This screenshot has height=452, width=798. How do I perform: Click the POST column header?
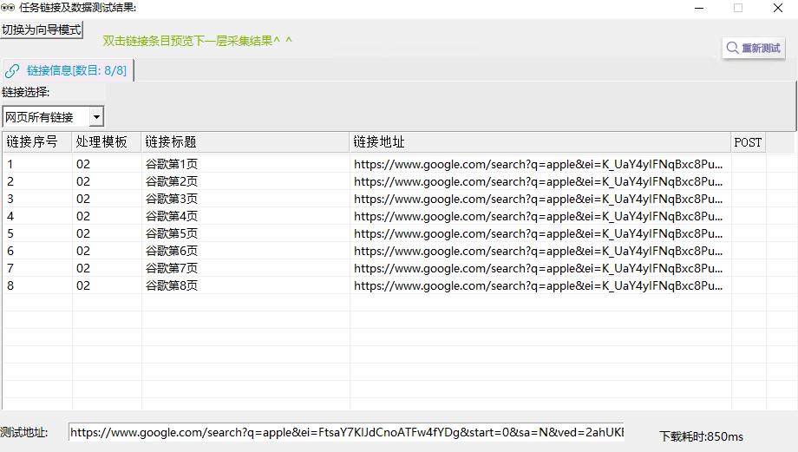tap(748, 142)
